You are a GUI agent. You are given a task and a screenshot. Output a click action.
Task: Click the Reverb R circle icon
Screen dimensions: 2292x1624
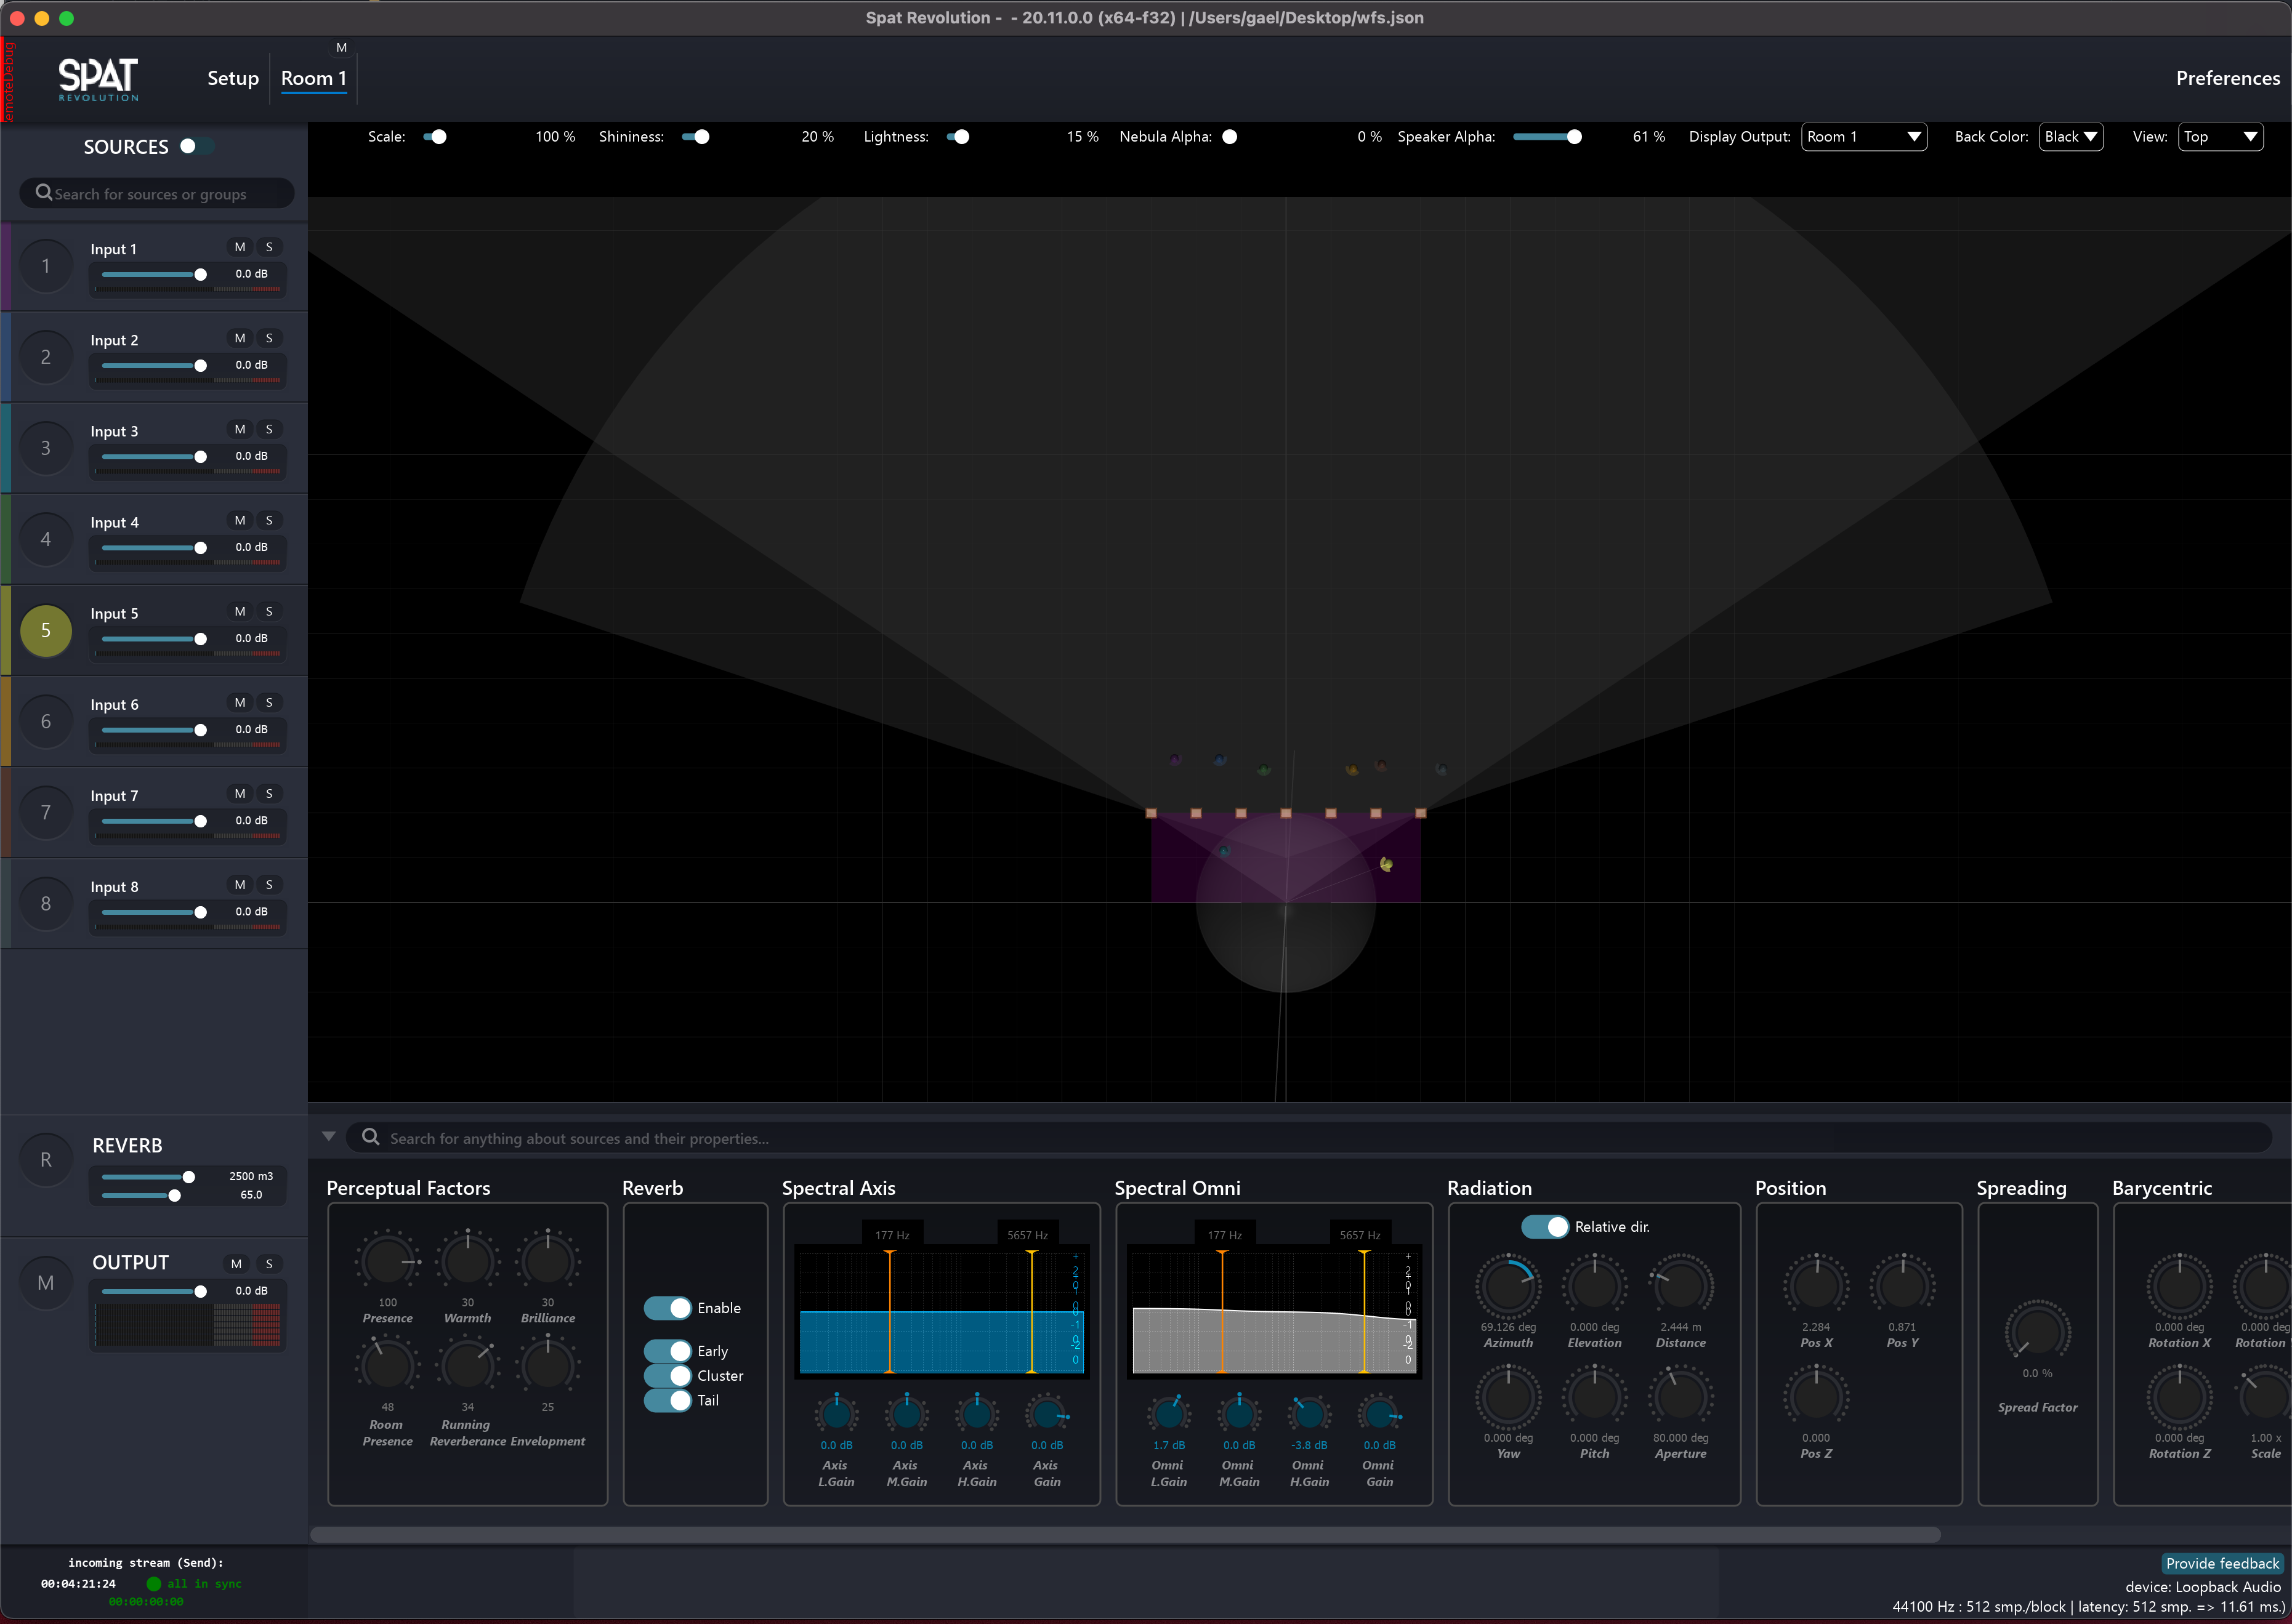[46, 1160]
